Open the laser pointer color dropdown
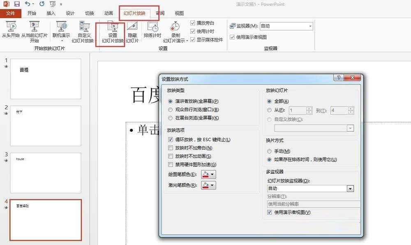411x245 pixels. coord(212,185)
